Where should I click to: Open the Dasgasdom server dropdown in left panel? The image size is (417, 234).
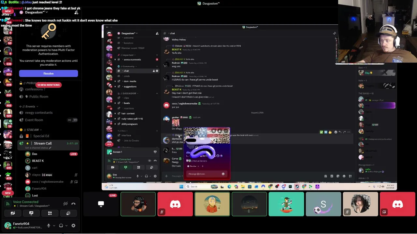click(36, 12)
